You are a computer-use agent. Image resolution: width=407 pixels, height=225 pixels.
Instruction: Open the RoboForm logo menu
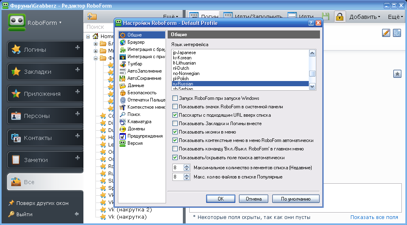(35, 22)
